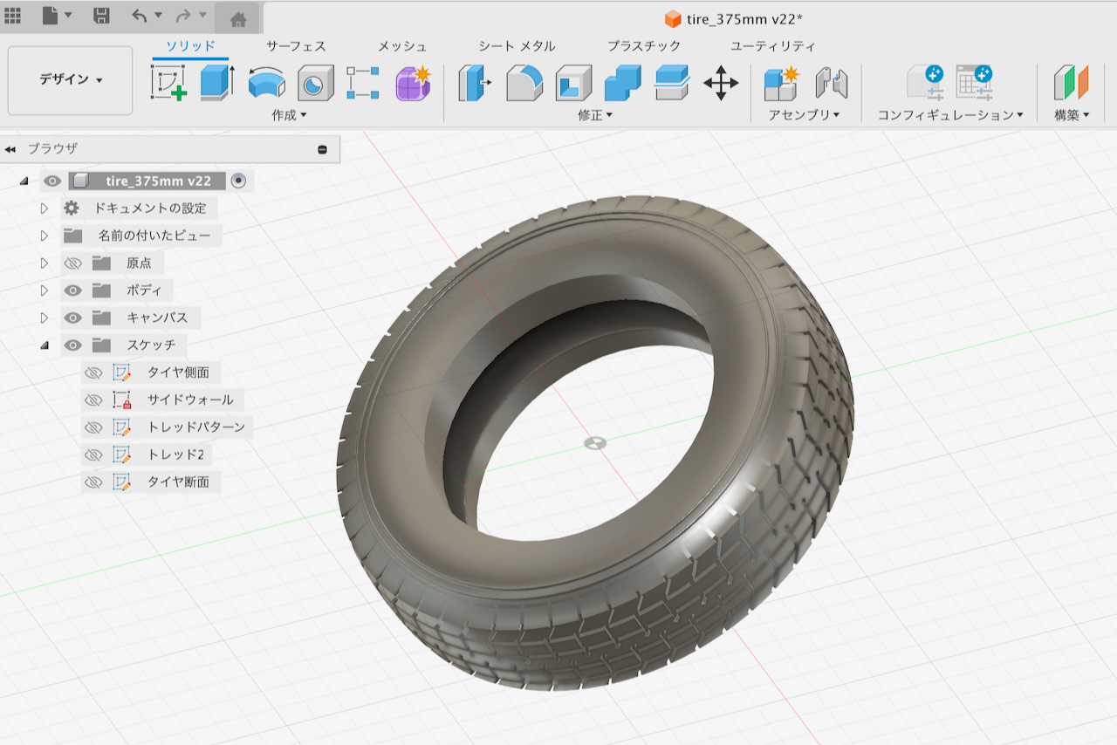Switch to the サーフェス tab

coord(296,46)
